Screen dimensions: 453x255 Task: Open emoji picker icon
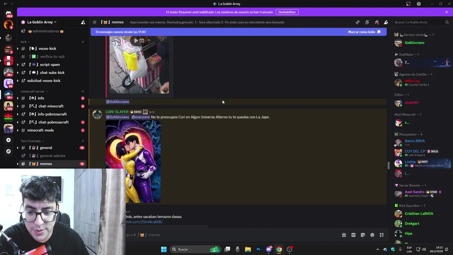(x=372, y=235)
